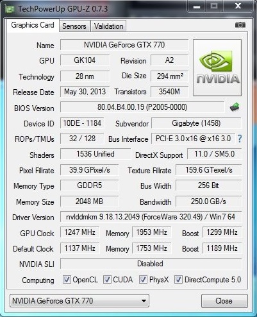The width and height of the screenshot is (257, 317).
Task: Toggle the DirectCompute 5.0 checkbox
Action: point(178,280)
